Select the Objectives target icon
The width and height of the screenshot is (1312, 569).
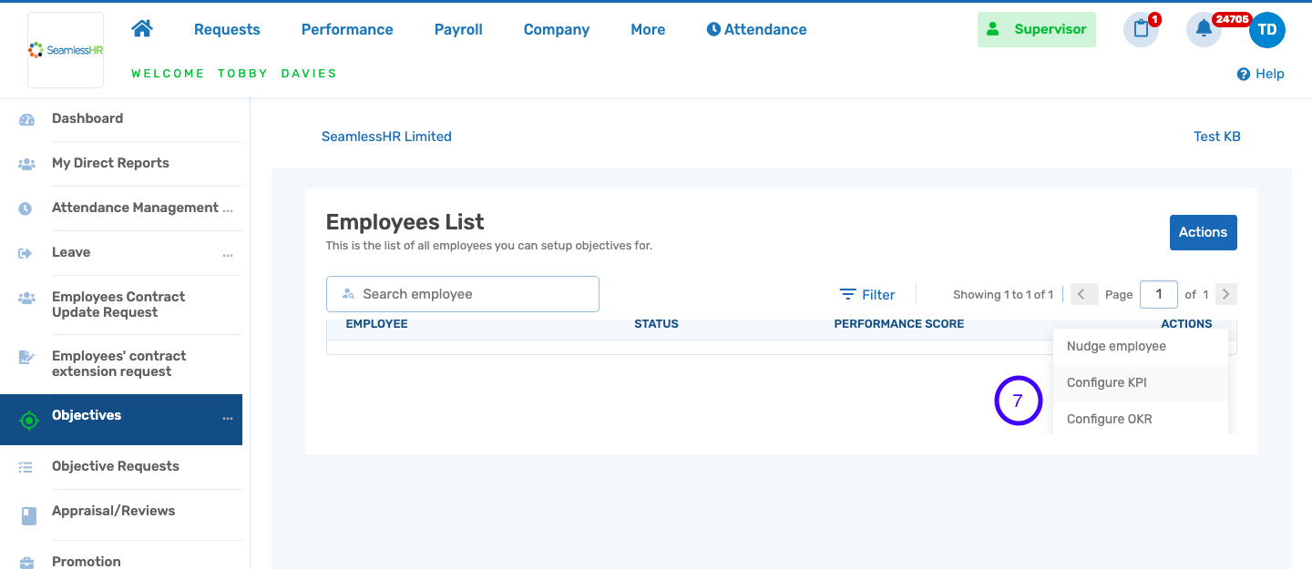(28, 419)
